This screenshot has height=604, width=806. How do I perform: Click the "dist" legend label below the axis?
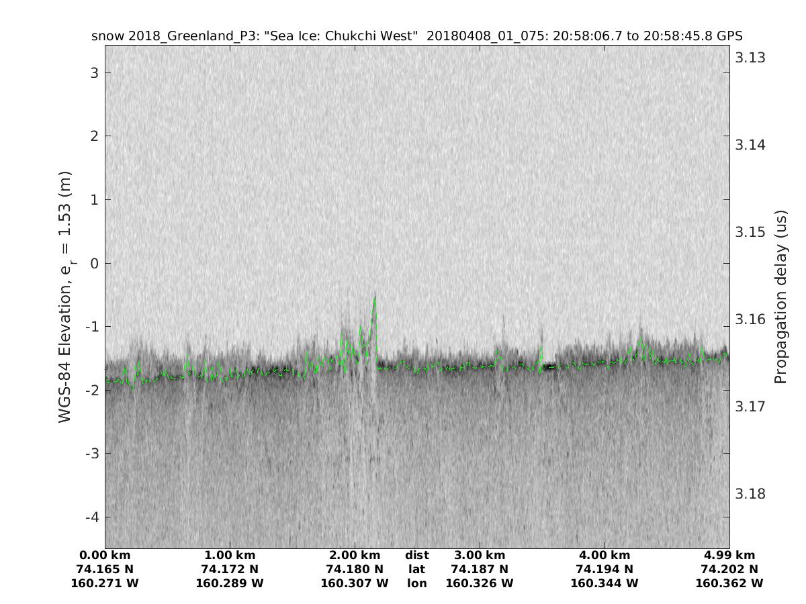point(416,555)
